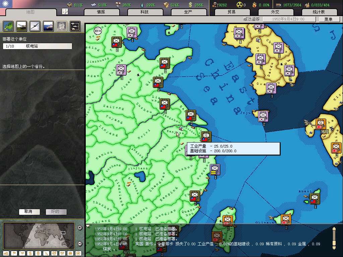Open the air units plane icon
Screen dimensions: 343x257
(35, 26)
